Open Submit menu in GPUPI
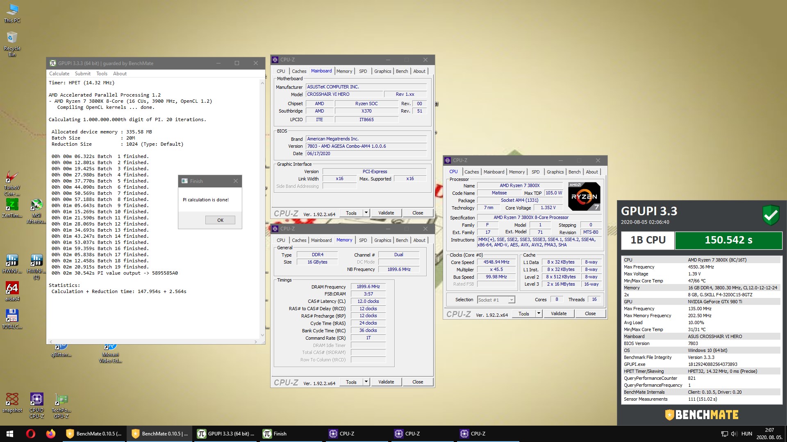787x442 pixels. 82,74
